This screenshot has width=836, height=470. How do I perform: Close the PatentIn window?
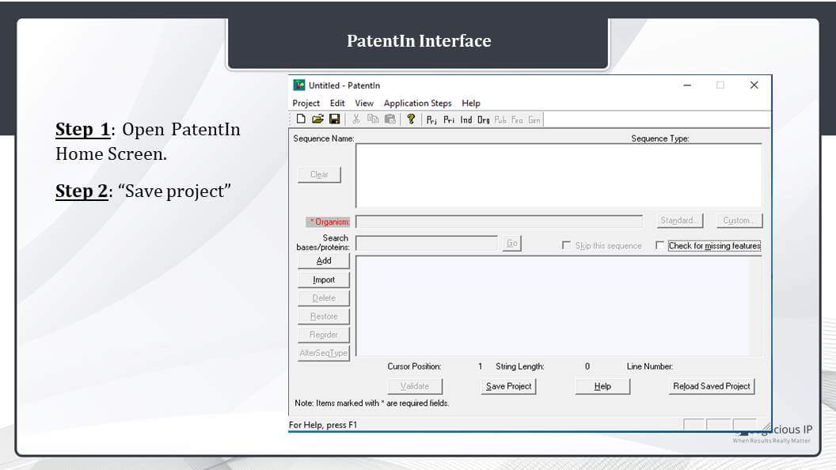coord(754,85)
